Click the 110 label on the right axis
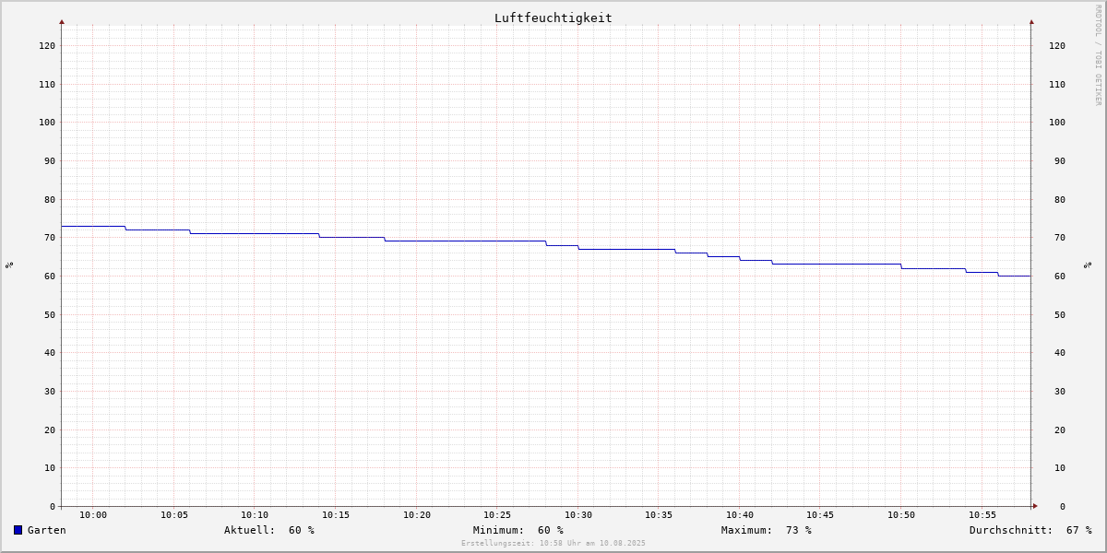1107x553 pixels. [x=1057, y=85]
